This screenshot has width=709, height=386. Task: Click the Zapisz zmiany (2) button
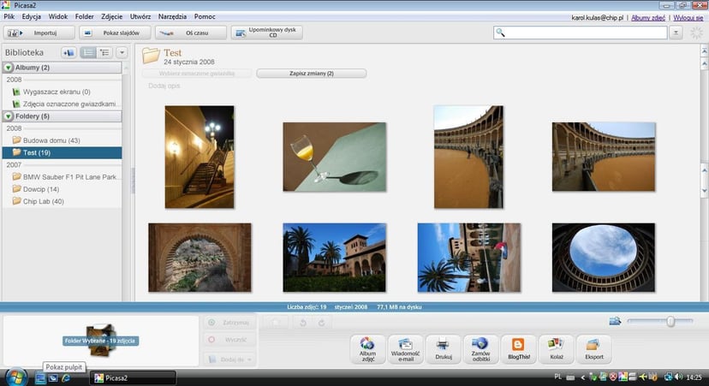pyautogui.click(x=311, y=74)
